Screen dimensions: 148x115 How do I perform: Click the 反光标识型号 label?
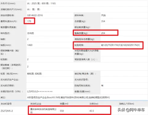point(81,80)
